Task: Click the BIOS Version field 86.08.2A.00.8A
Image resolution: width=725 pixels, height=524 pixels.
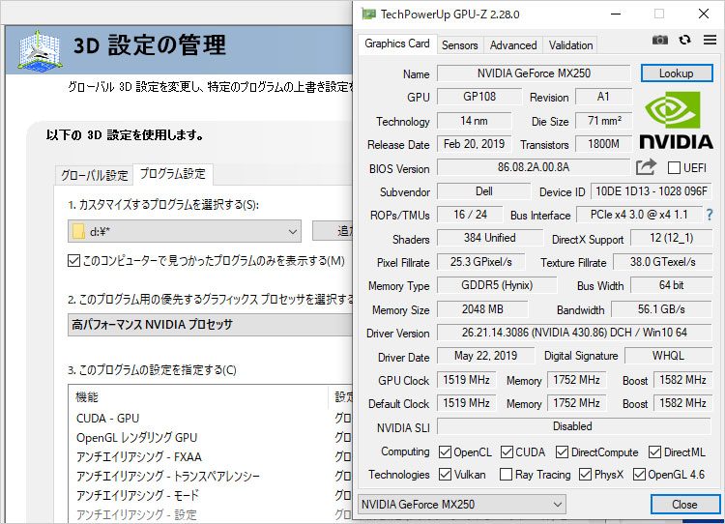Action: [x=533, y=167]
